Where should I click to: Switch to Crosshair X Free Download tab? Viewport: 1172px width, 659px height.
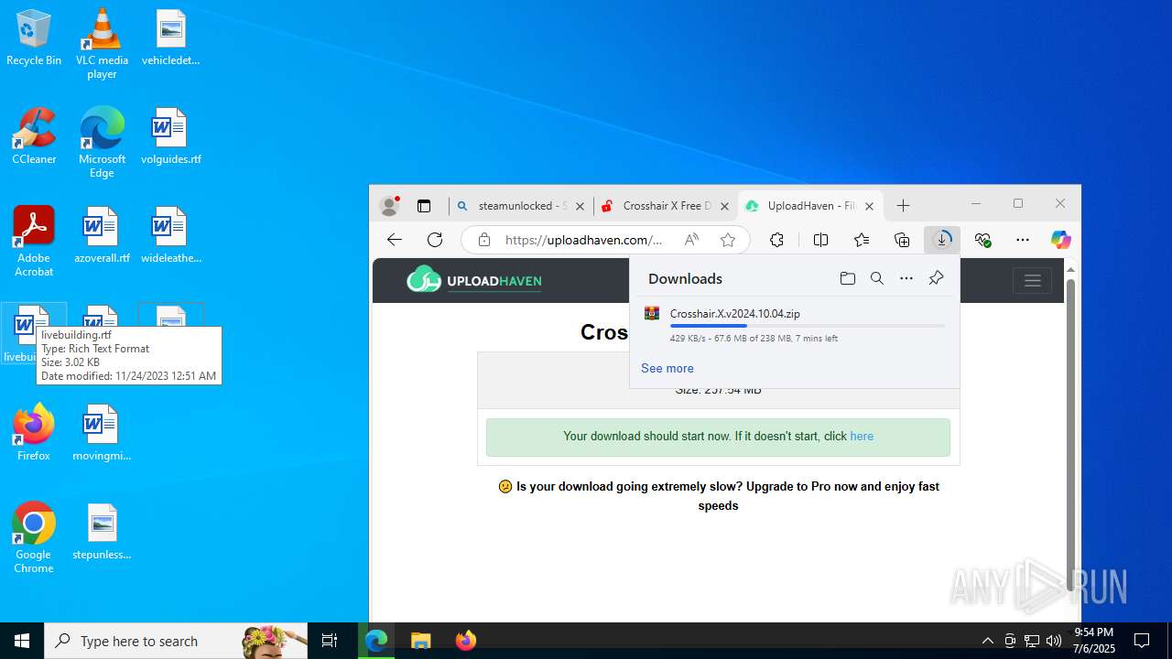(665, 206)
